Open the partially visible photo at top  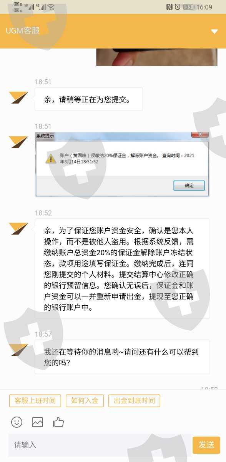tap(157, 57)
